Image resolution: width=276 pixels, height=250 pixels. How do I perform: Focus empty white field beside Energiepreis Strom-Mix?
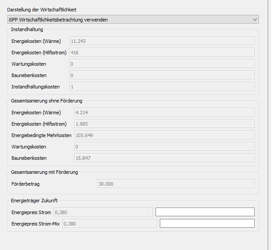tap(207, 224)
